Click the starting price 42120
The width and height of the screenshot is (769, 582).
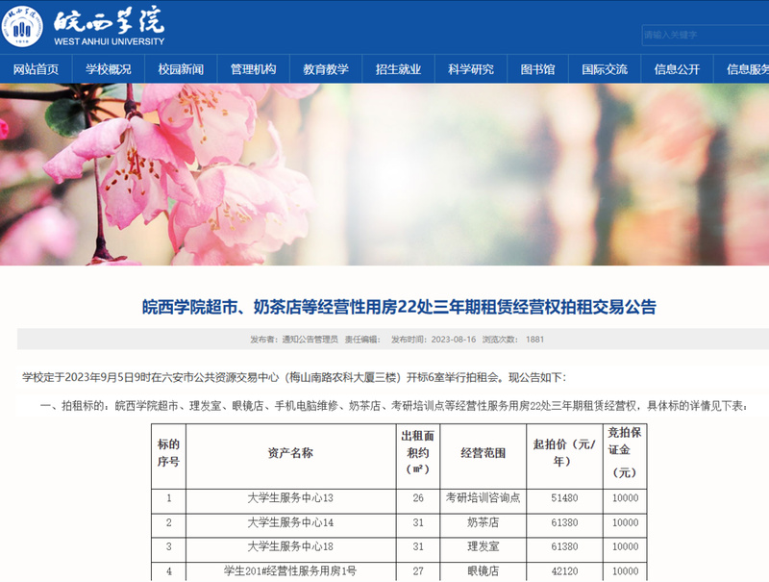564,571
